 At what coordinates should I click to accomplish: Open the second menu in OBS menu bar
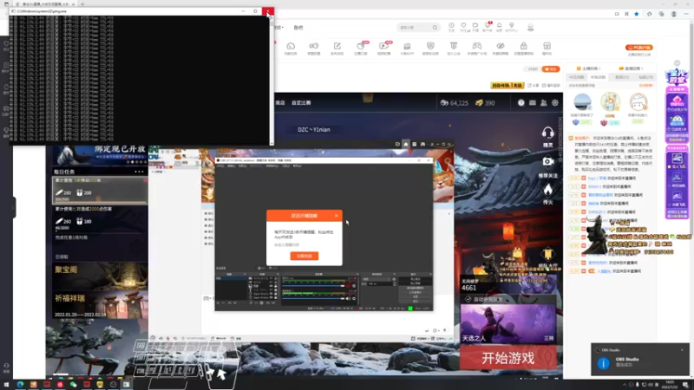point(231,166)
